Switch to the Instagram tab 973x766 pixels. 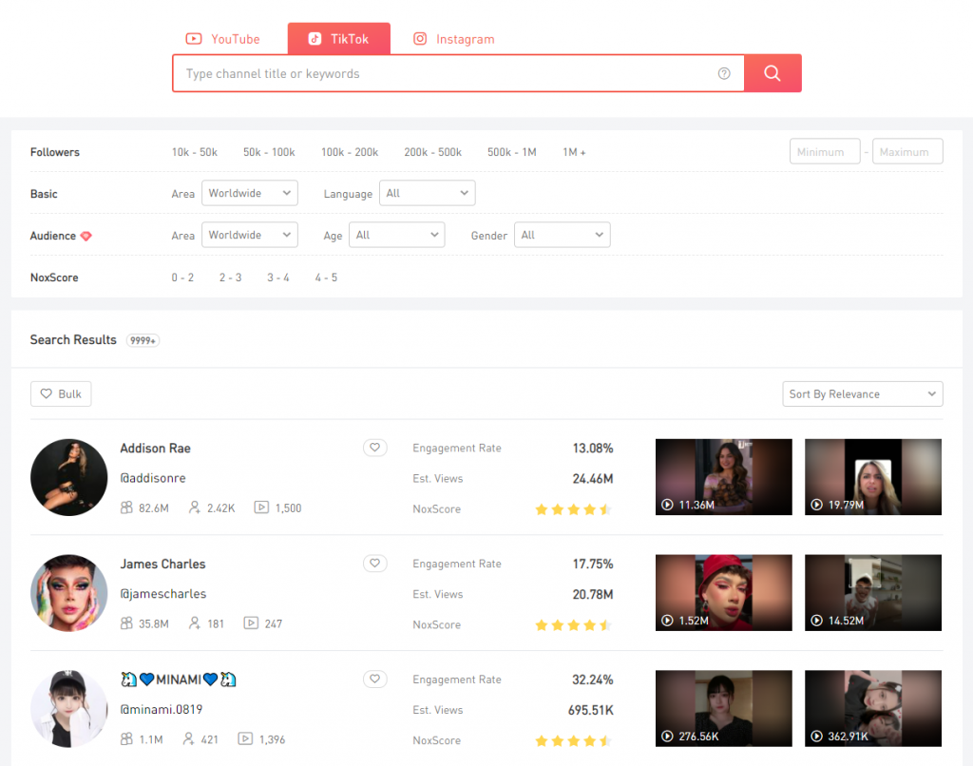454,39
